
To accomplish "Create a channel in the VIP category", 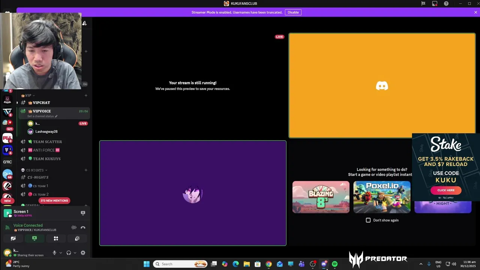I will point(86,96).
